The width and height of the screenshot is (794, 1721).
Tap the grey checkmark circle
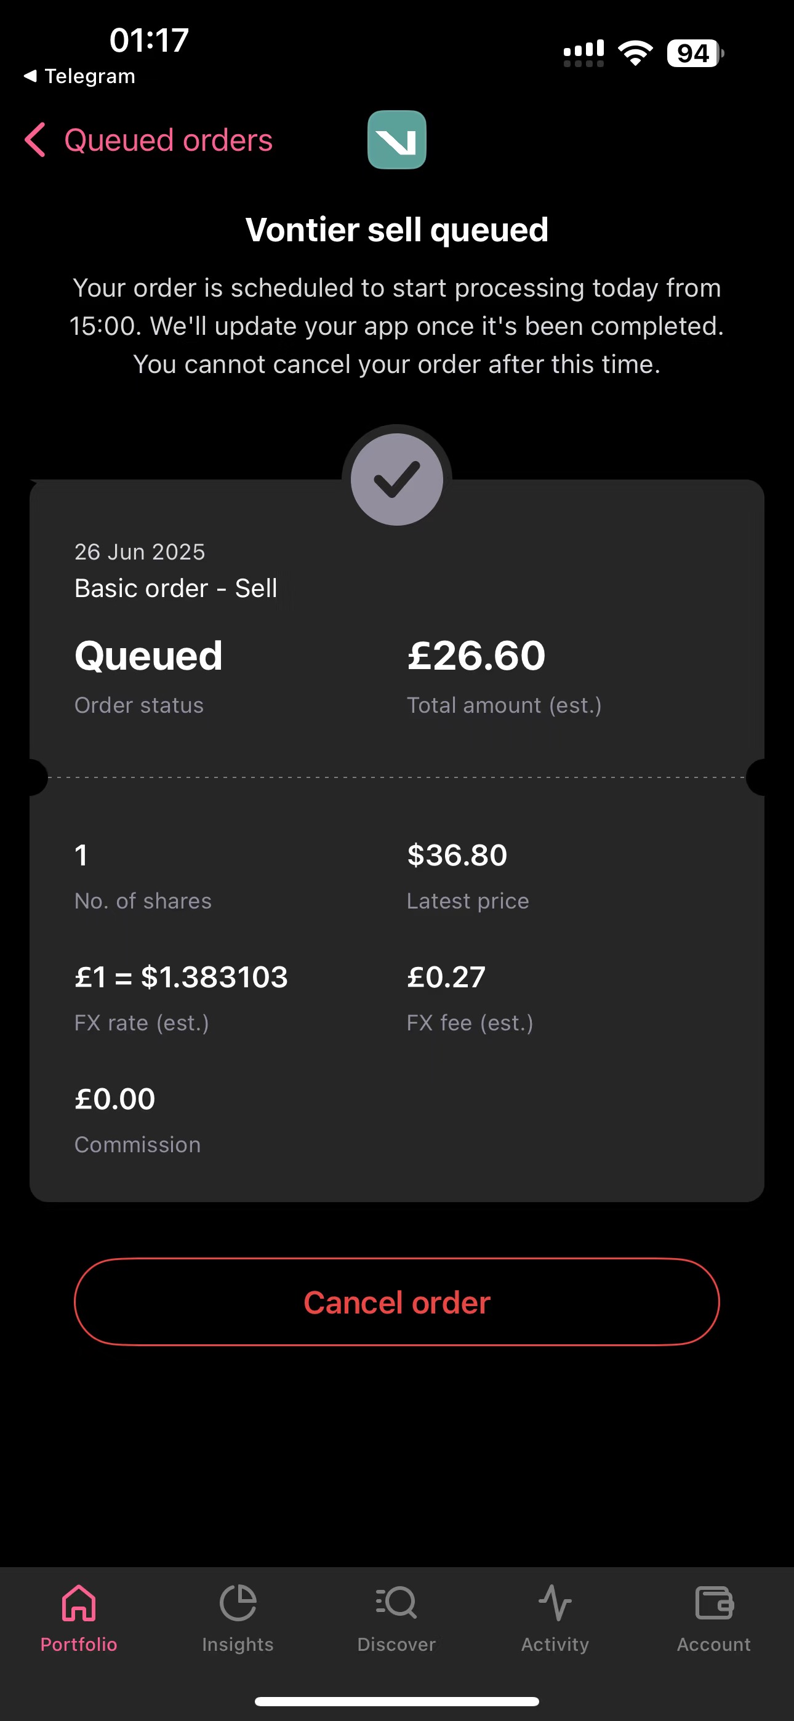[397, 479]
